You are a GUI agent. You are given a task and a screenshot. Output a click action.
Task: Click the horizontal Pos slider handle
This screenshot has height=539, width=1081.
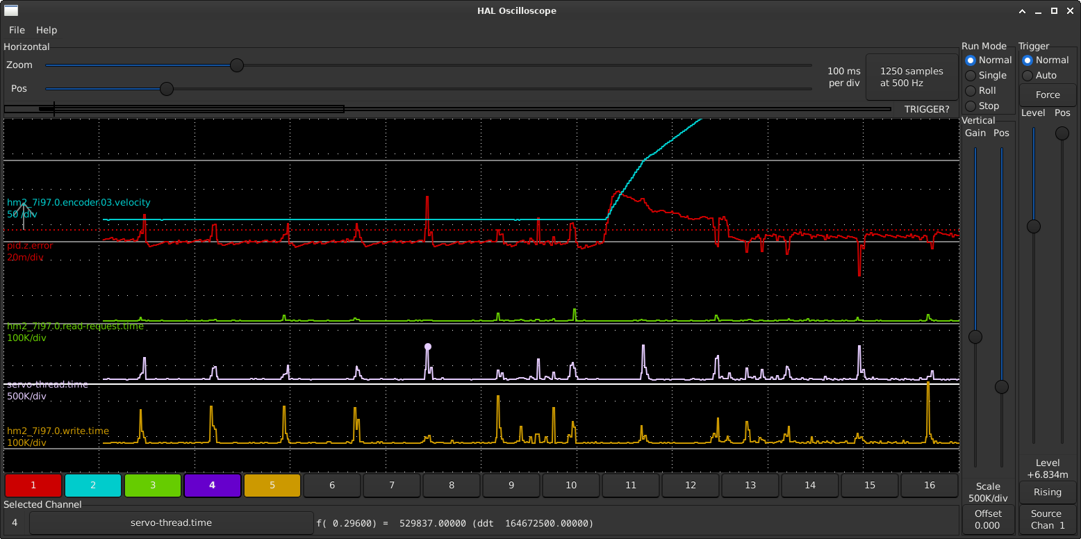(167, 89)
